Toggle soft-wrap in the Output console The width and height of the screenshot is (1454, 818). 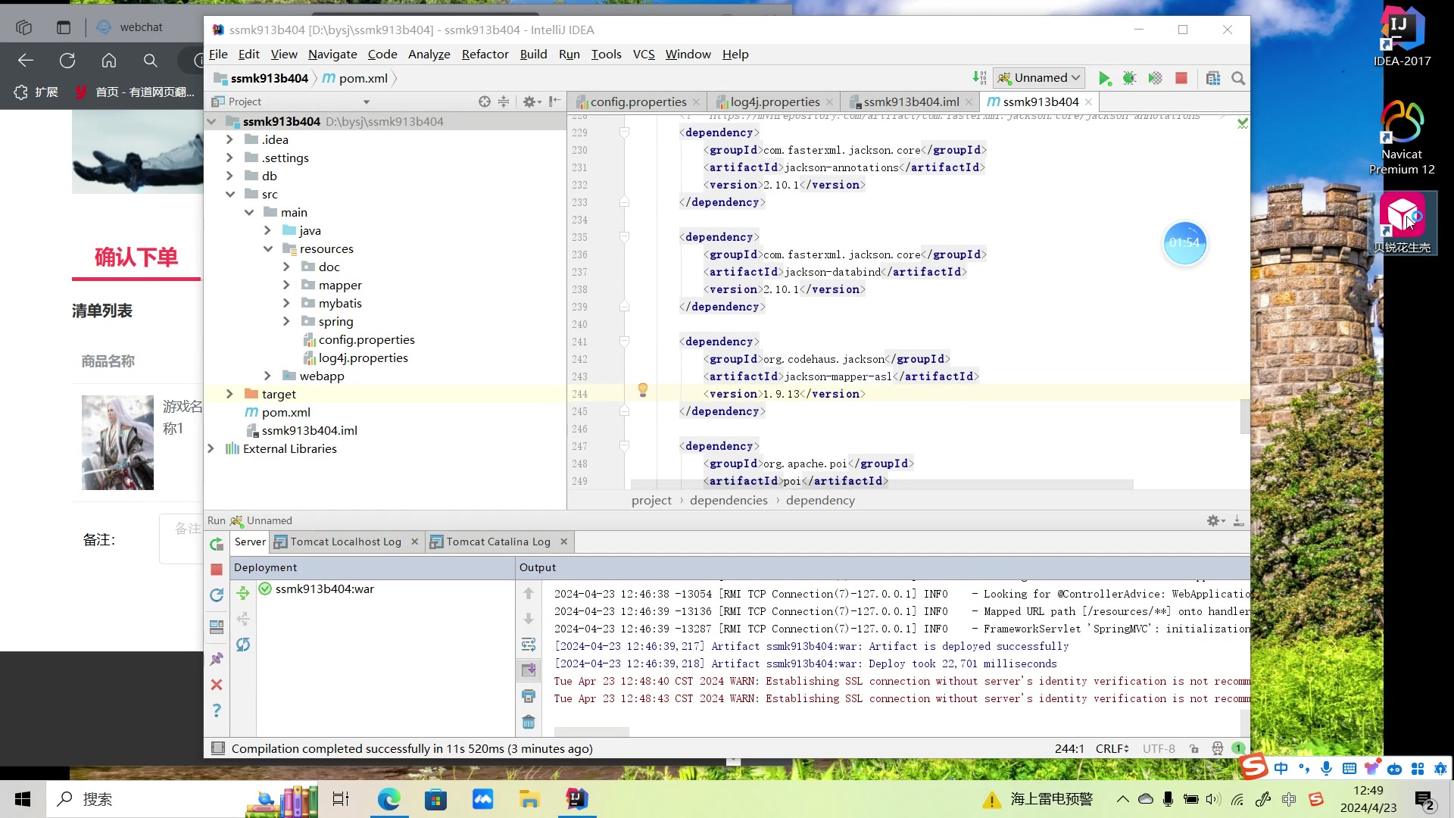coord(529,645)
